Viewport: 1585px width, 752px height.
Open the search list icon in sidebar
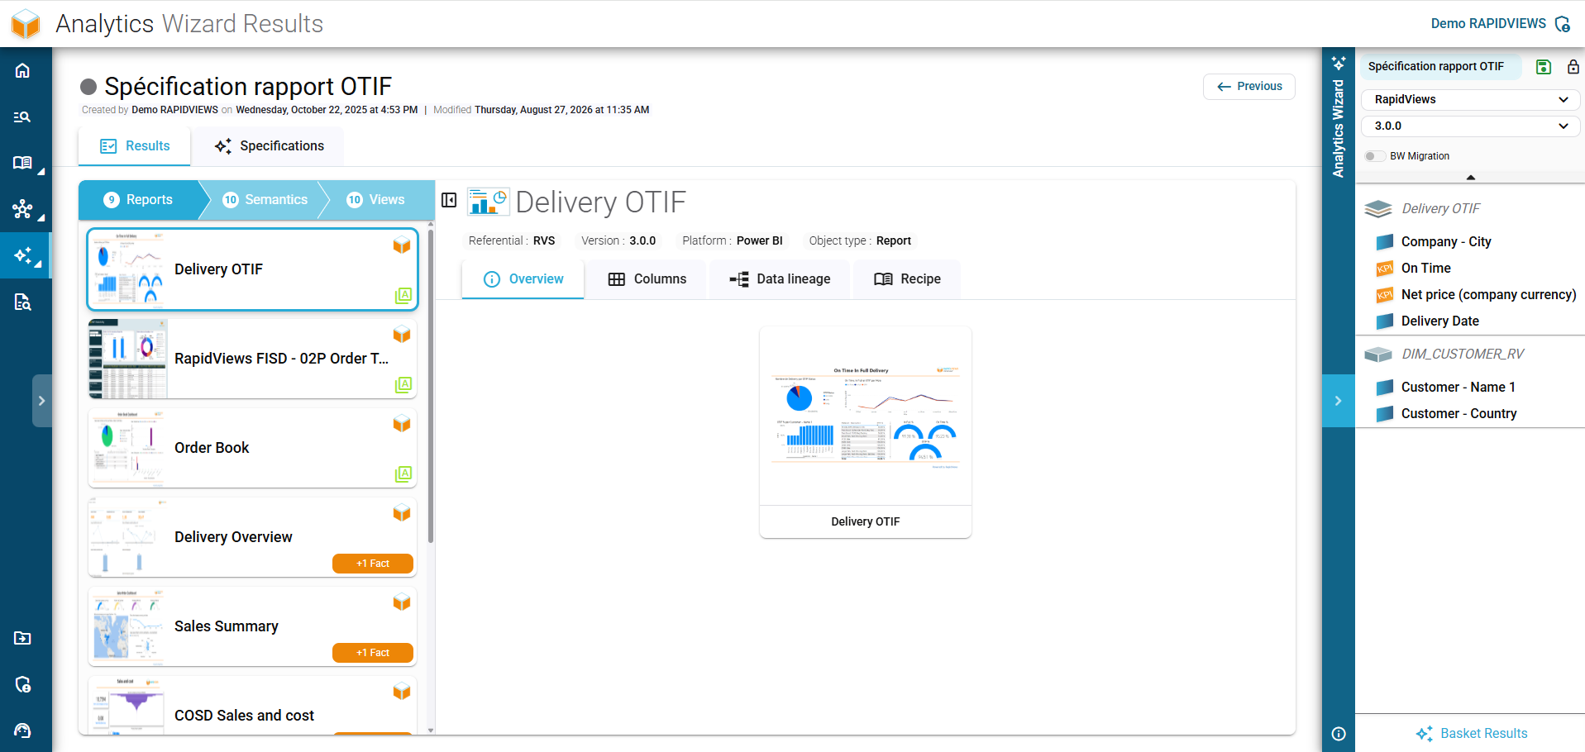(22, 117)
